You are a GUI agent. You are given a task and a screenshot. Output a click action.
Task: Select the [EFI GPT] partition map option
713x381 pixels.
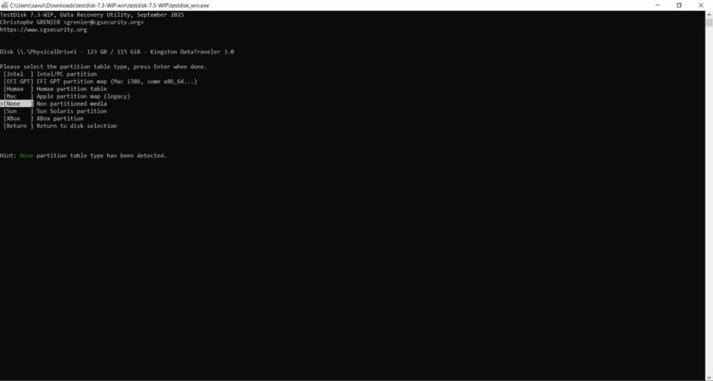pos(100,81)
